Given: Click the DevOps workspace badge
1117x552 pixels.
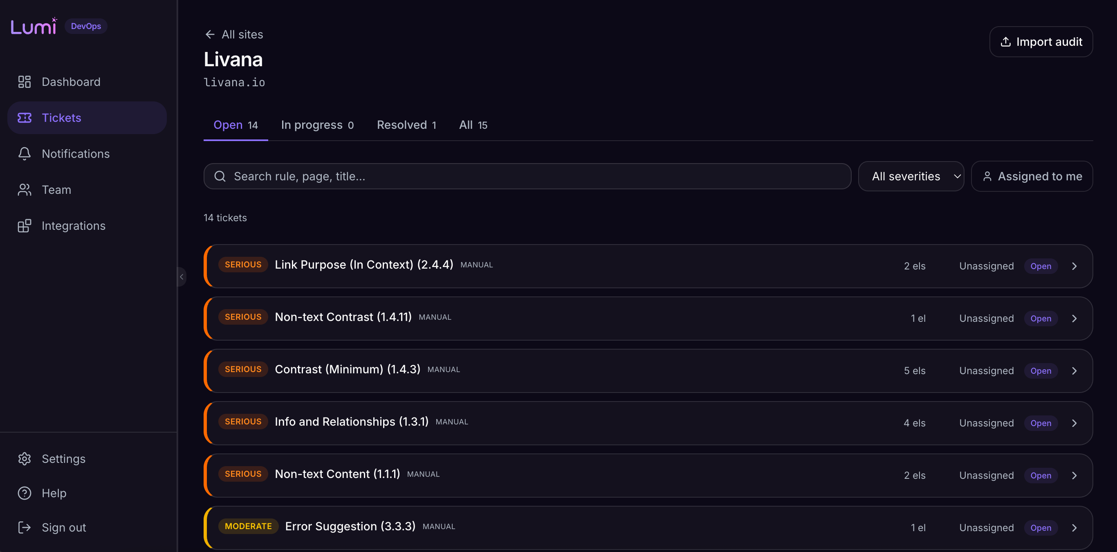Looking at the screenshot, I should click(86, 26).
